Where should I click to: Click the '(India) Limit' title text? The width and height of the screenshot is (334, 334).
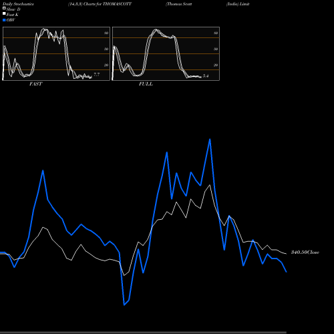238,4
